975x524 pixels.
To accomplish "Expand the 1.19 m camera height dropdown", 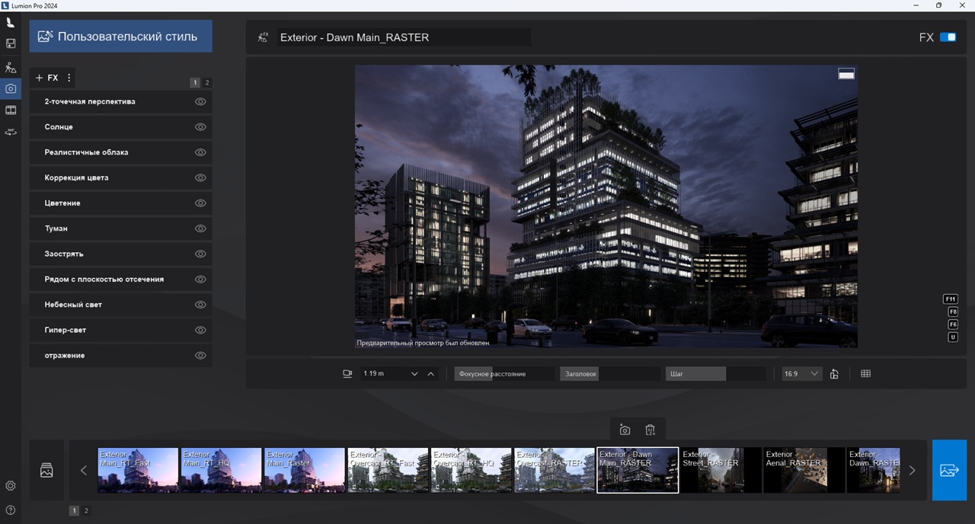I will point(414,374).
